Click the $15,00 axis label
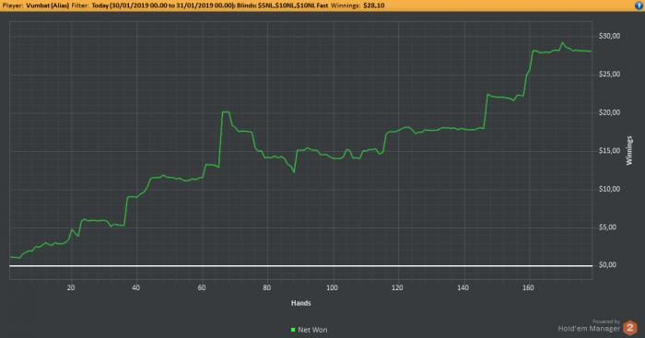This screenshot has height=338, width=645. [610, 151]
